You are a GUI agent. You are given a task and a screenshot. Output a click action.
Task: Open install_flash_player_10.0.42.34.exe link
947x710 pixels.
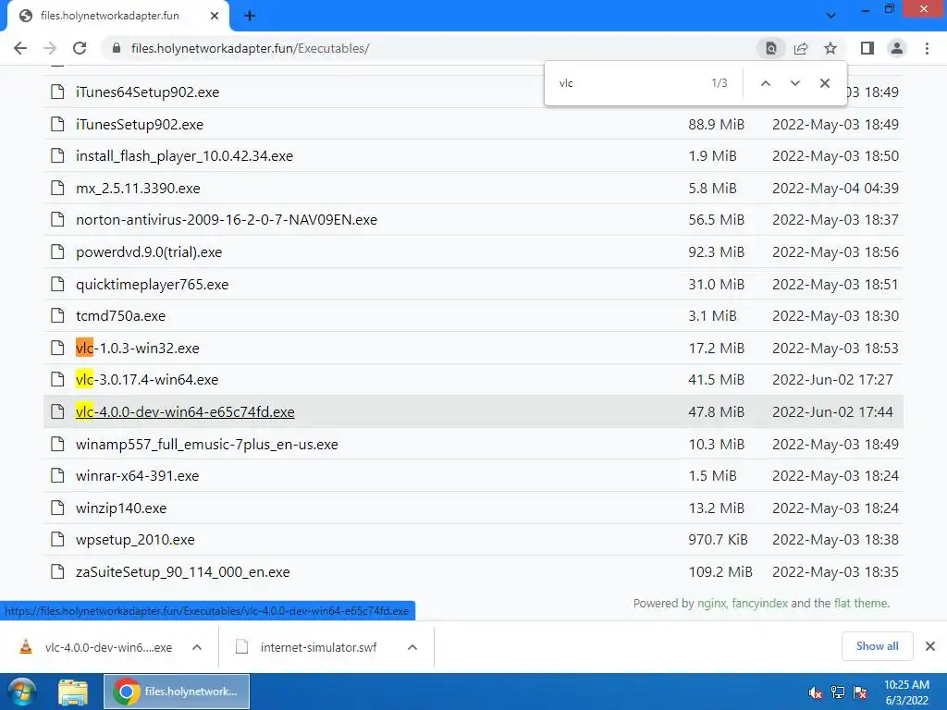point(184,156)
